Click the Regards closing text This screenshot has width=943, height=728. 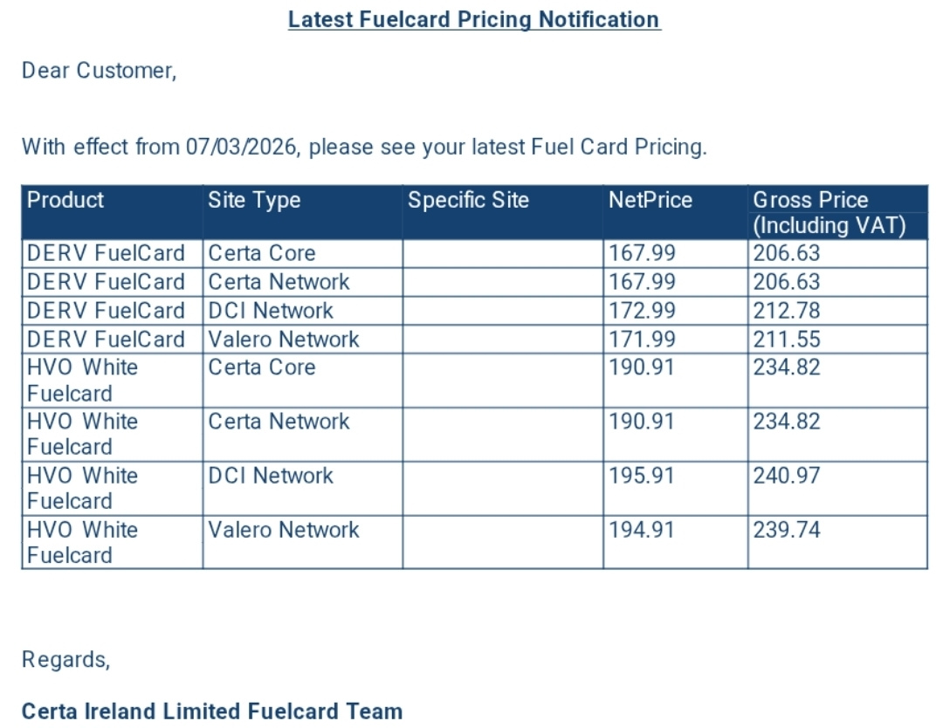[x=66, y=660]
